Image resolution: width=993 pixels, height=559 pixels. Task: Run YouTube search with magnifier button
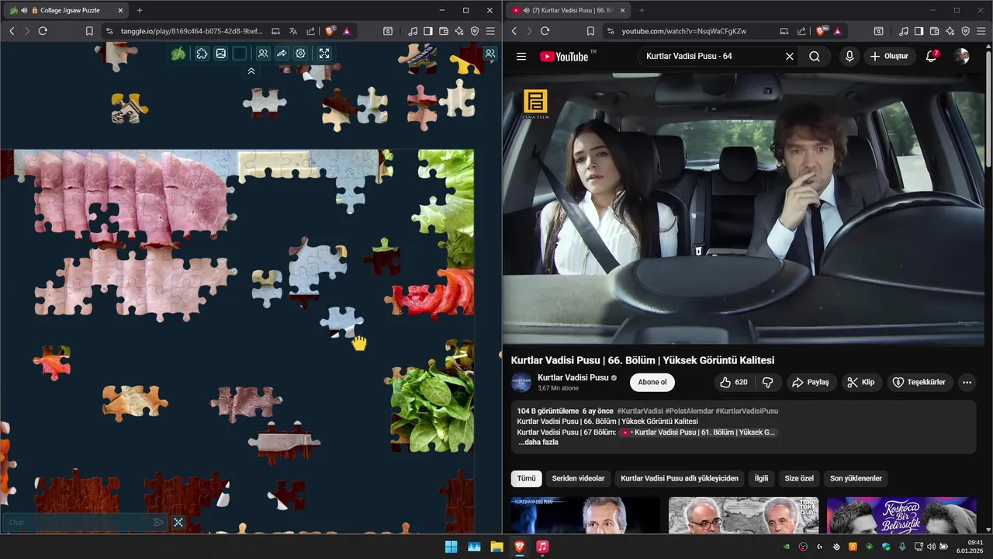coord(815,56)
